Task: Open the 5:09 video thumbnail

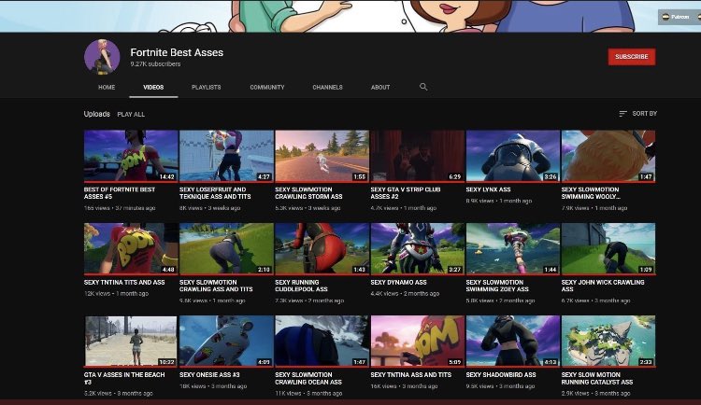Action: tap(418, 342)
